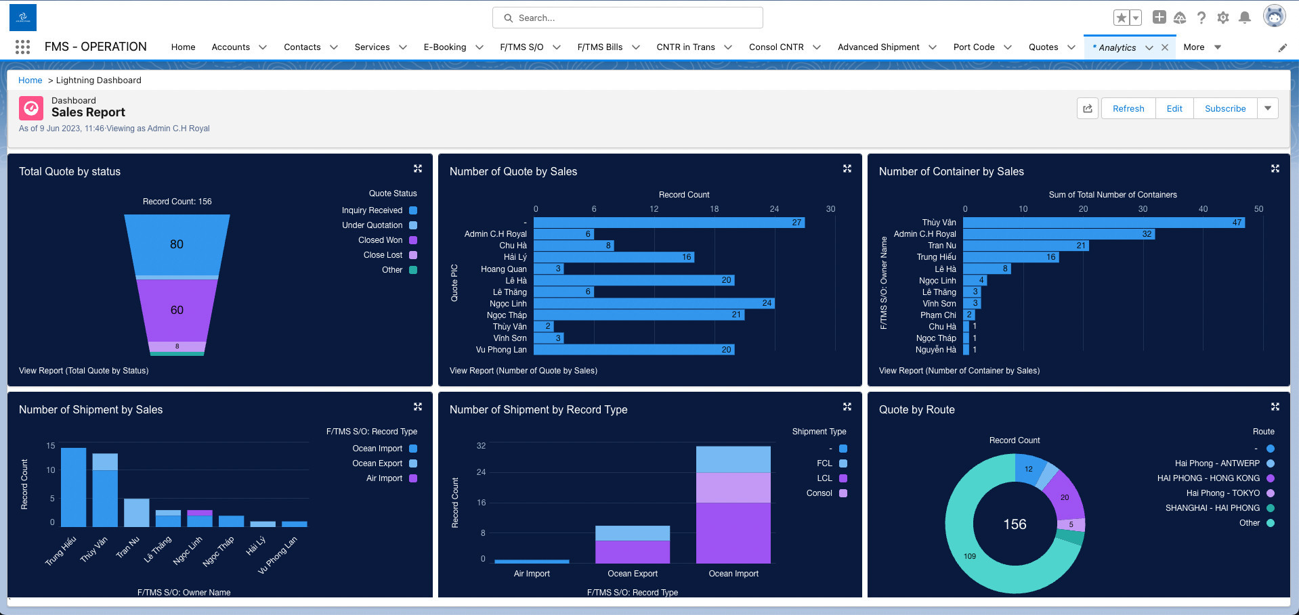Screen dimensions: 1299x615
Task: Open the App Launcher grid icon
Action: 22,47
